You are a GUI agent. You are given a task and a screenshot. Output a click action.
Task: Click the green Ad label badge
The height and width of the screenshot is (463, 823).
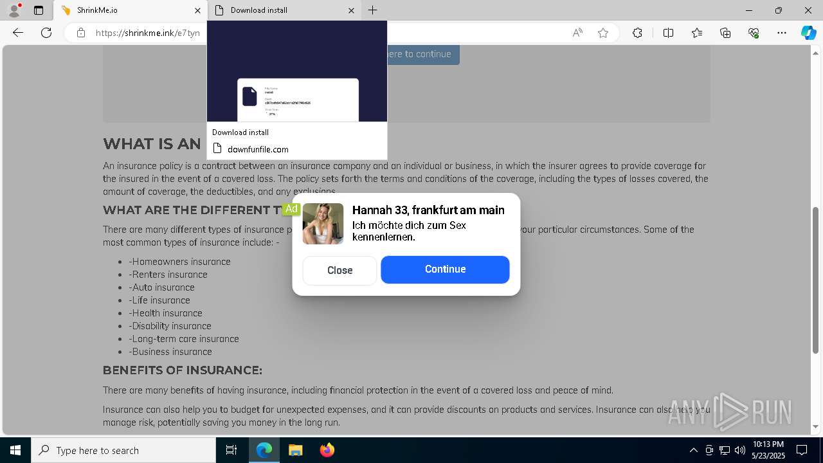tap(291, 209)
